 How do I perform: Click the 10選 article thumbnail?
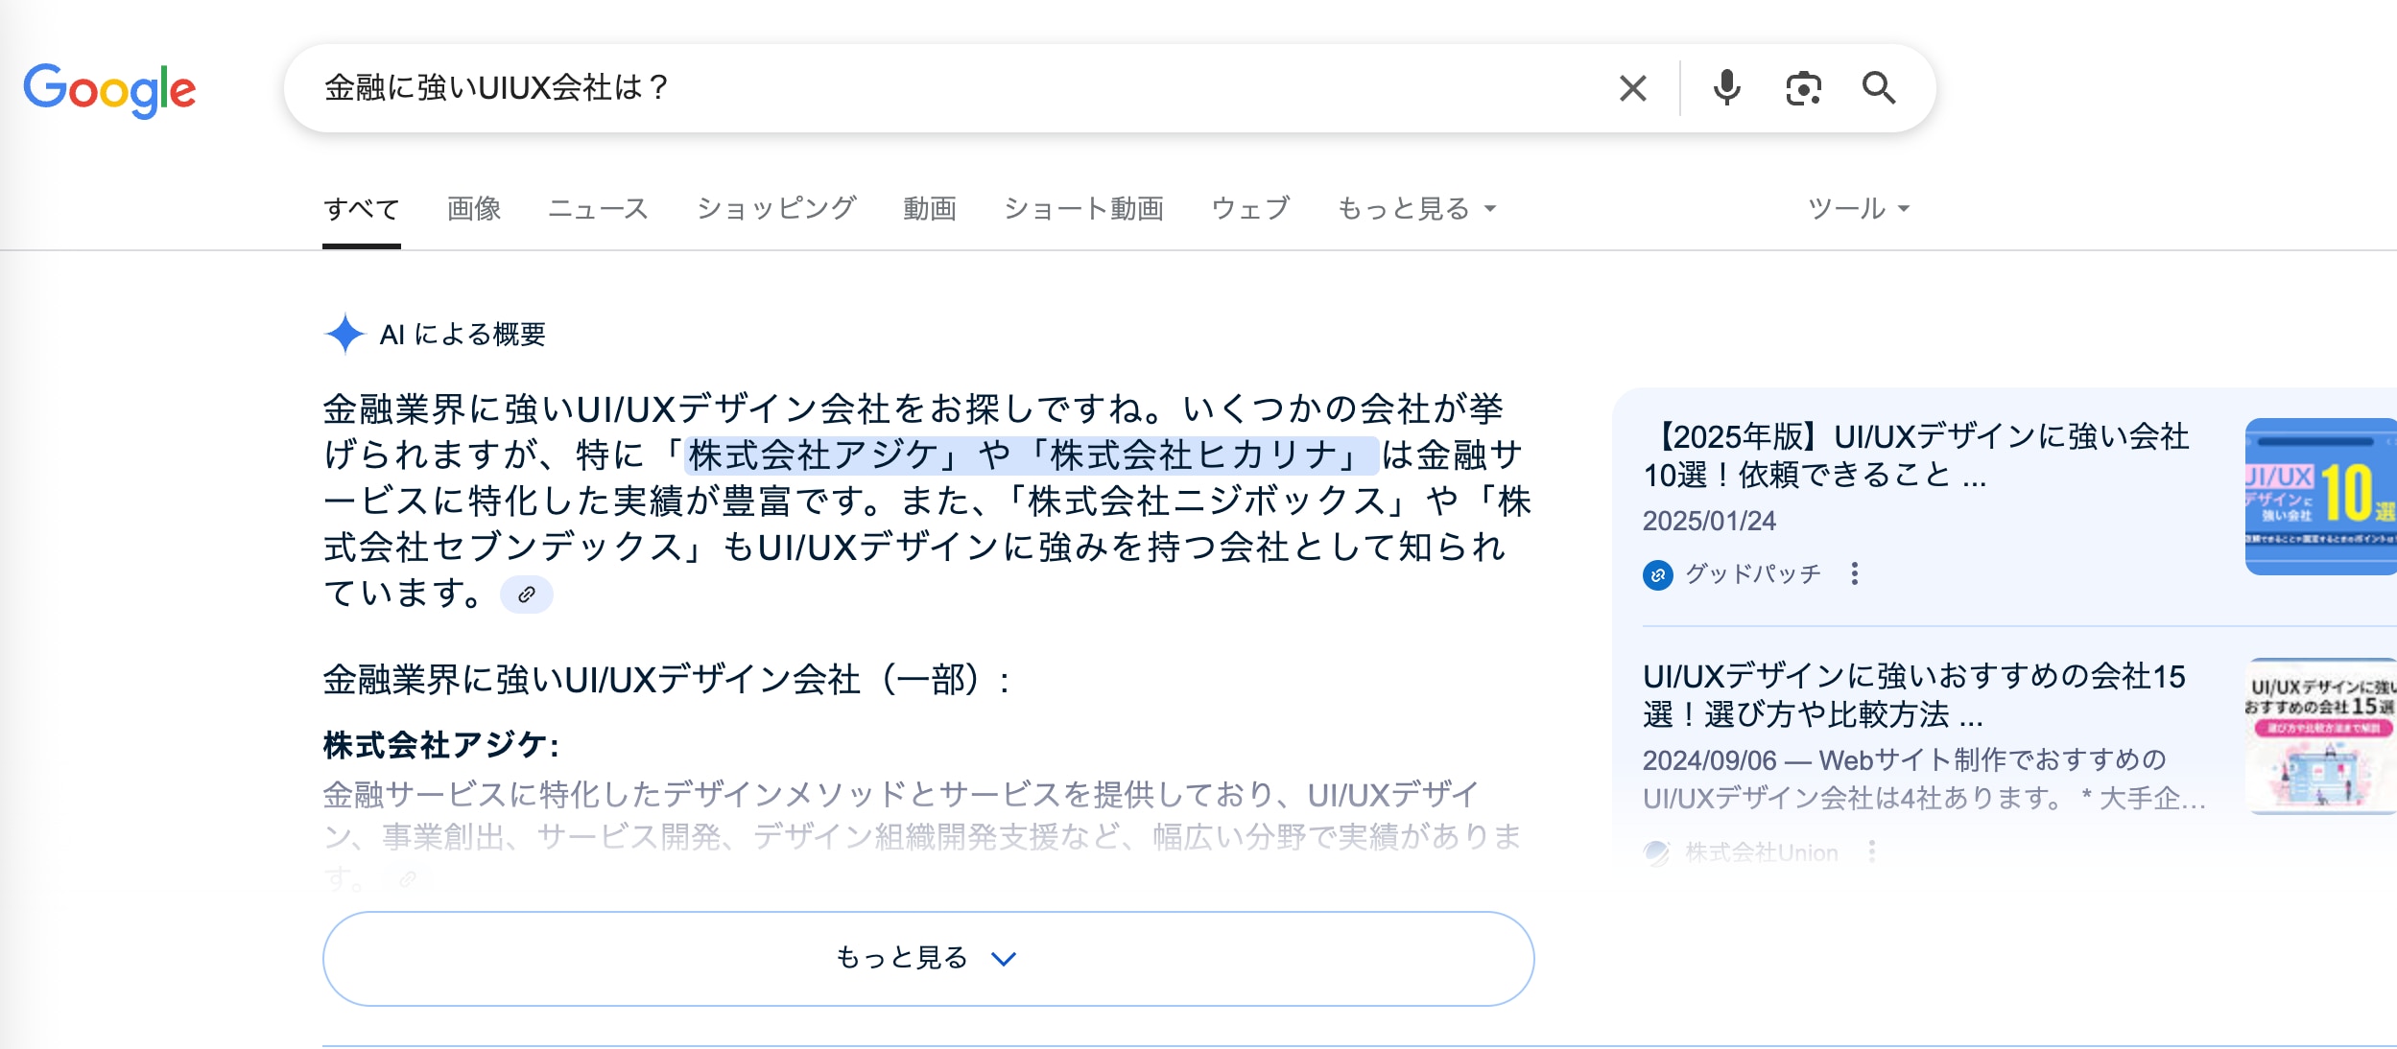[2320, 497]
